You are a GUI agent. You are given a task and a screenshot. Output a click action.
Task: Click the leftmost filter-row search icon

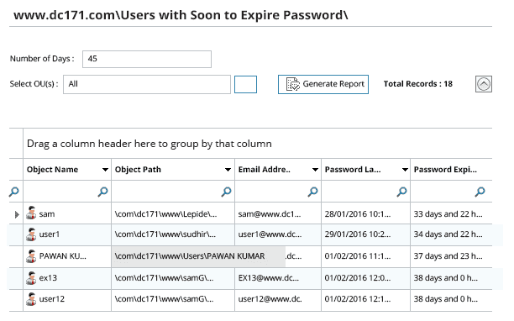click(x=13, y=192)
